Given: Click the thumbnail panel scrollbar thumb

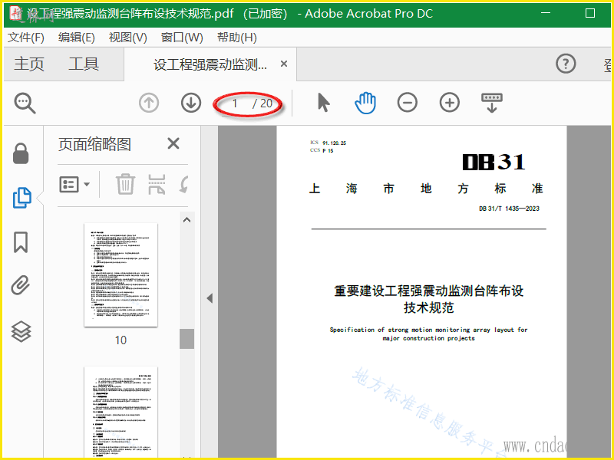Looking at the screenshot, I should pyautogui.click(x=187, y=338).
